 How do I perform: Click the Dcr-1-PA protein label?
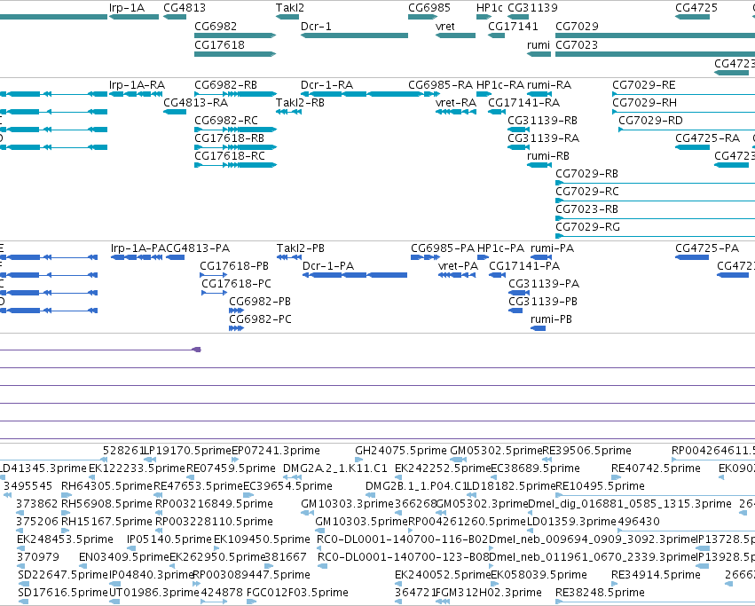point(328,266)
